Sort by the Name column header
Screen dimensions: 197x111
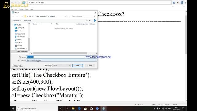click(34, 24)
